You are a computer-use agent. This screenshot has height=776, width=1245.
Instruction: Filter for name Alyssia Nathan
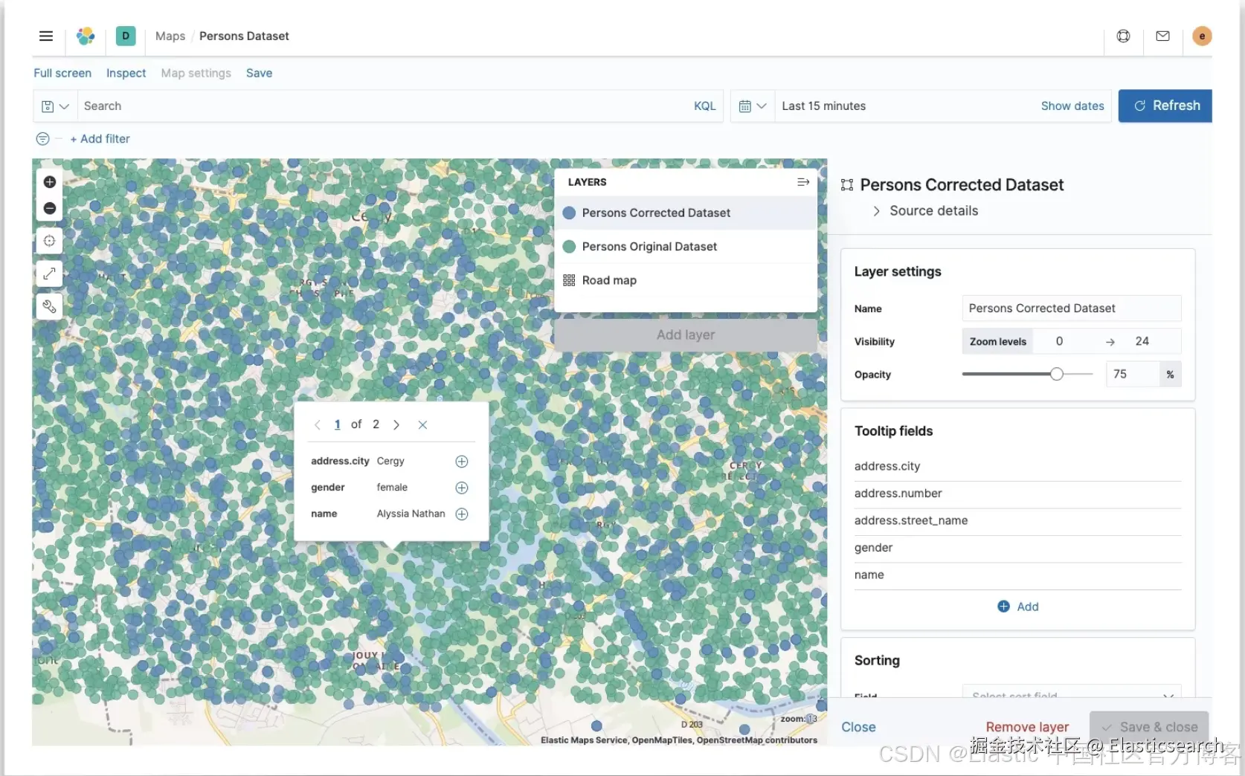pyautogui.click(x=461, y=514)
